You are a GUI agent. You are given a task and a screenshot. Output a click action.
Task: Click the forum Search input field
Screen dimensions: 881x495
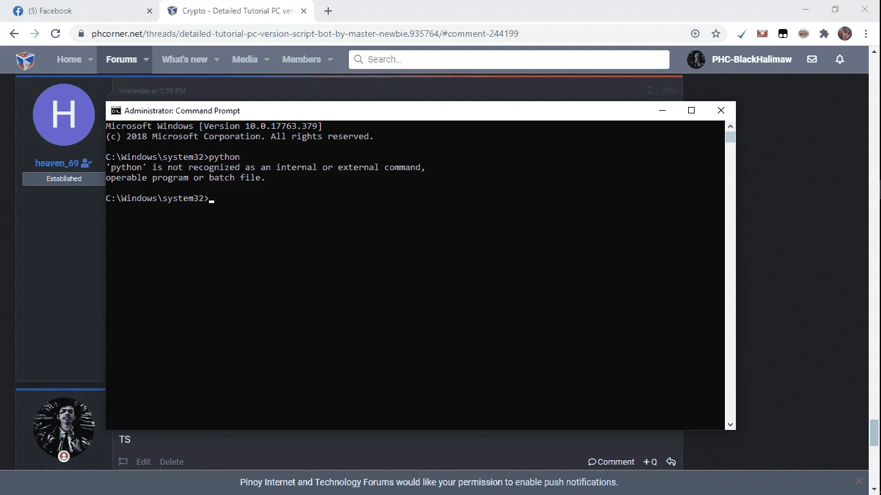coord(509,59)
